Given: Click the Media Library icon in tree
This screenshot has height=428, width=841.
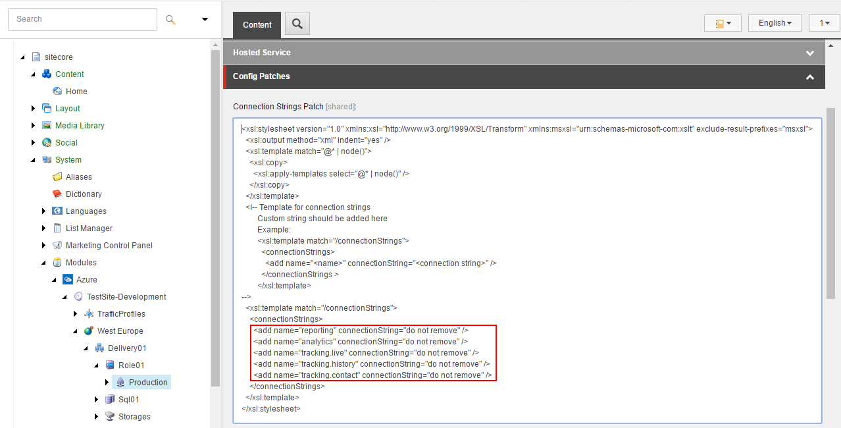Looking at the screenshot, I should coord(47,125).
